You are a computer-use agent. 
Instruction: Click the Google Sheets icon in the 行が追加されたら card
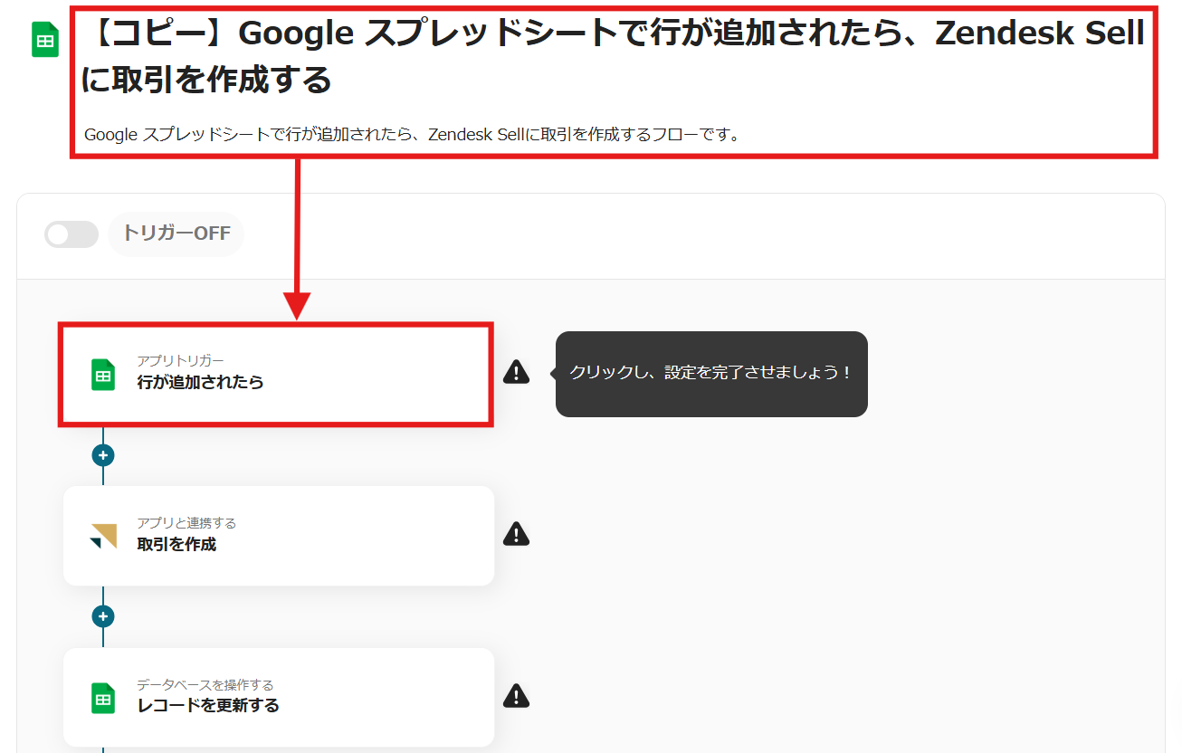[103, 374]
